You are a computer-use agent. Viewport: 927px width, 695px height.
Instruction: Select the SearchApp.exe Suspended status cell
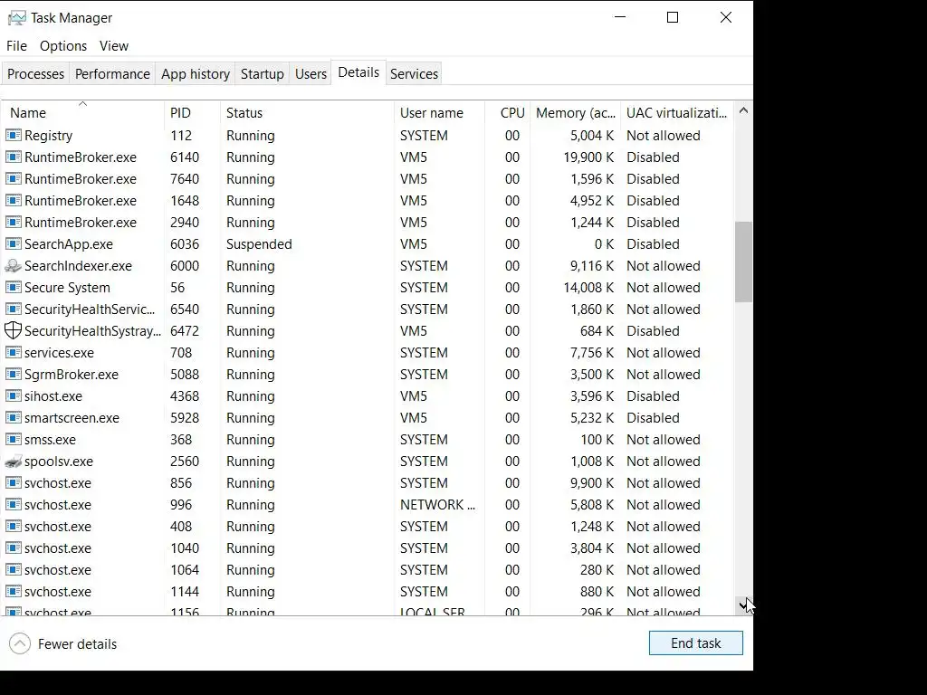pyautogui.click(x=259, y=244)
